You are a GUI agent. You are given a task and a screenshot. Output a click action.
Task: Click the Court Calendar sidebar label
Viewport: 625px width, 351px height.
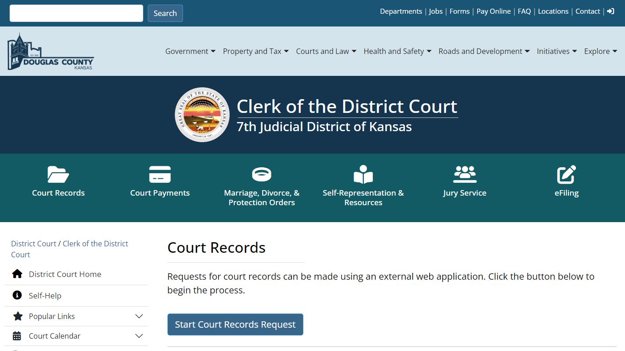[x=54, y=336]
